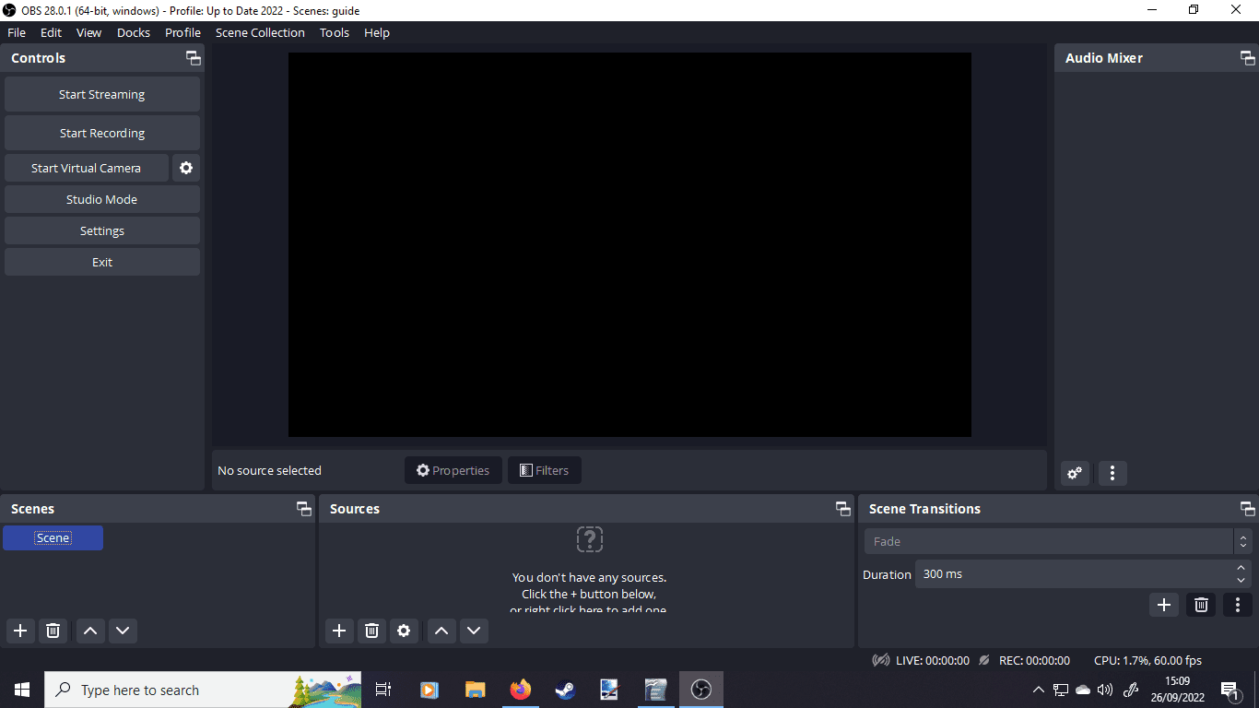Add a new source with the plus icon
The width and height of the screenshot is (1259, 708).
click(338, 631)
